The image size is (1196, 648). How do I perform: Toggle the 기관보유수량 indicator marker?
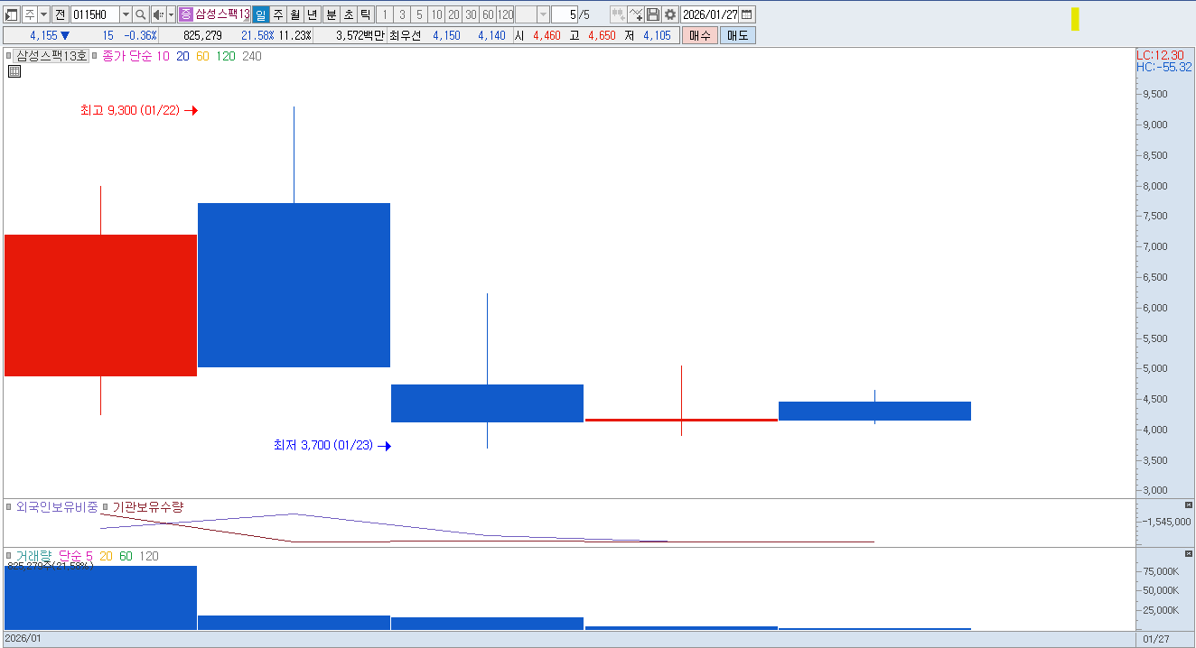tap(105, 507)
